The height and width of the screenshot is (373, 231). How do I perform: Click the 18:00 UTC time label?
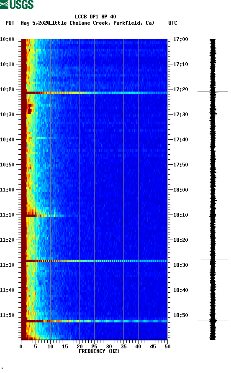(x=180, y=190)
